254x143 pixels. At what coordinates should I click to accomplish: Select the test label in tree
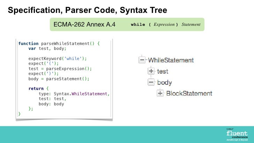pos(163,71)
